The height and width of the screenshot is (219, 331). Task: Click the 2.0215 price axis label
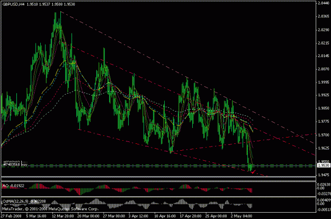point(324,43)
